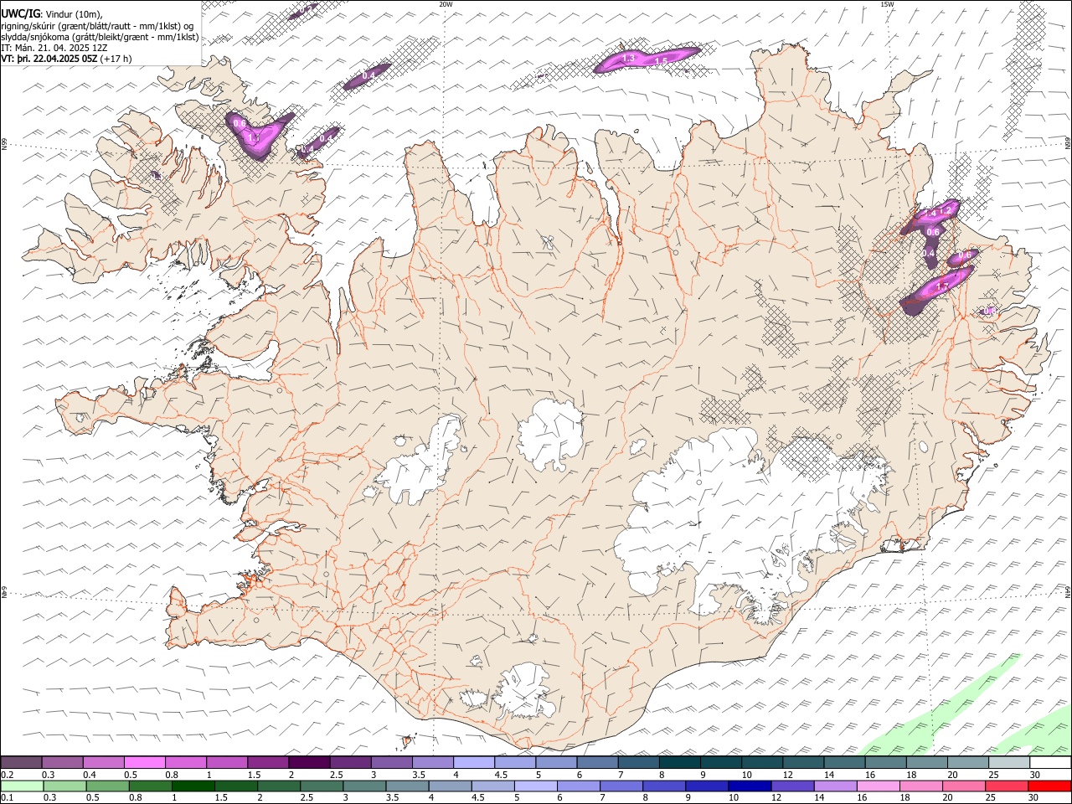This screenshot has width=1072, height=804.
Task: Select the light pink swatch between 16 and 18
Action: click(877, 786)
